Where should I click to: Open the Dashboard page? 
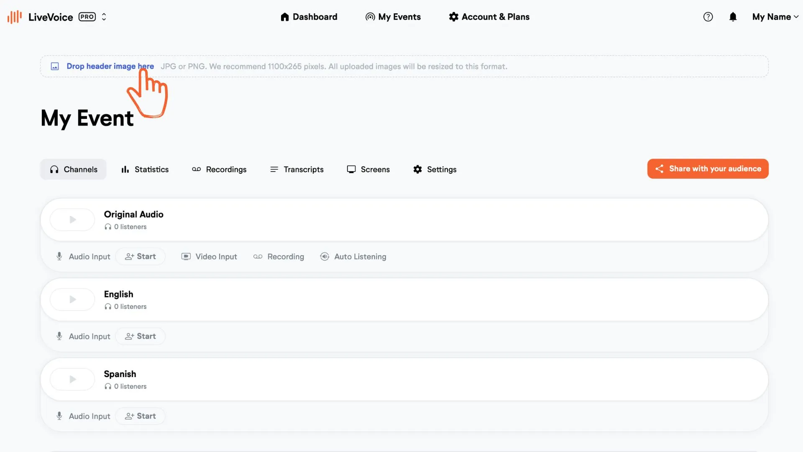coord(309,17)
